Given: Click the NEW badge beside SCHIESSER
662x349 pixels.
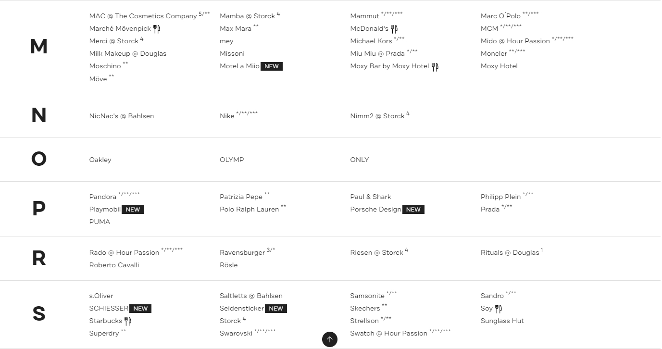Looking at the screenshot, I should point(140,309).
